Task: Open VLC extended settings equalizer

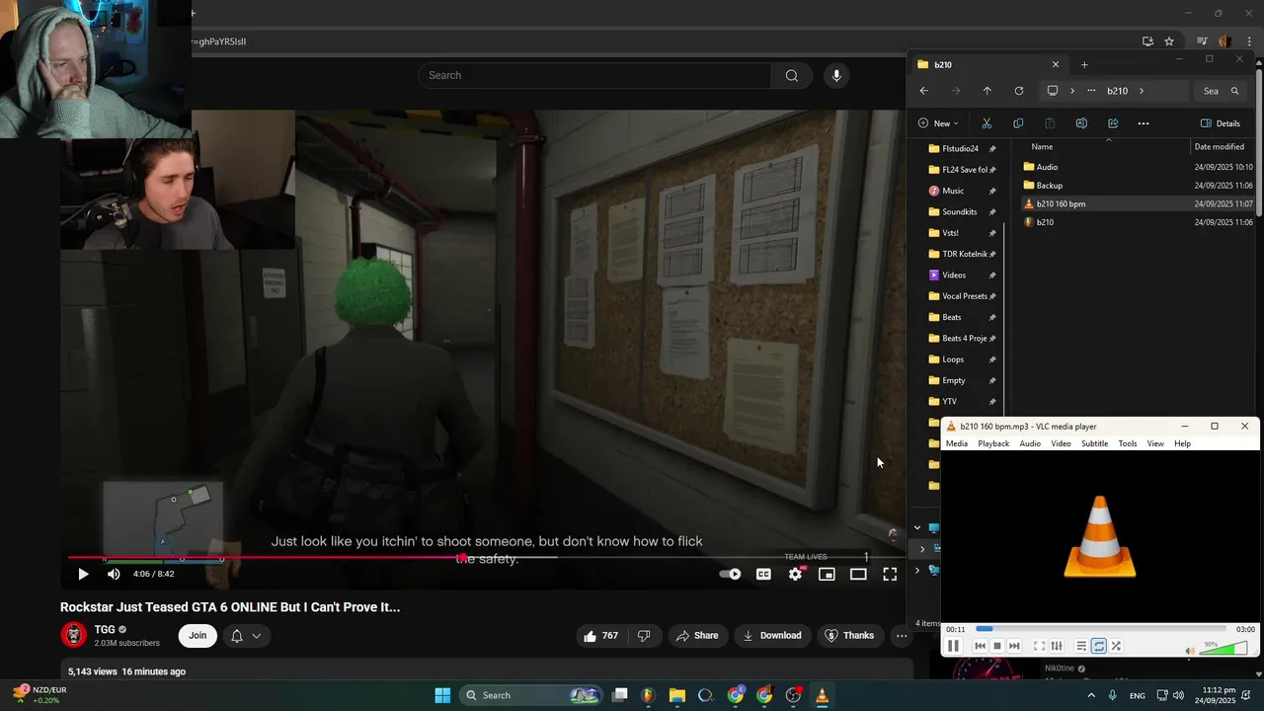Action: pyautogui.click(x=1057, y=646)
